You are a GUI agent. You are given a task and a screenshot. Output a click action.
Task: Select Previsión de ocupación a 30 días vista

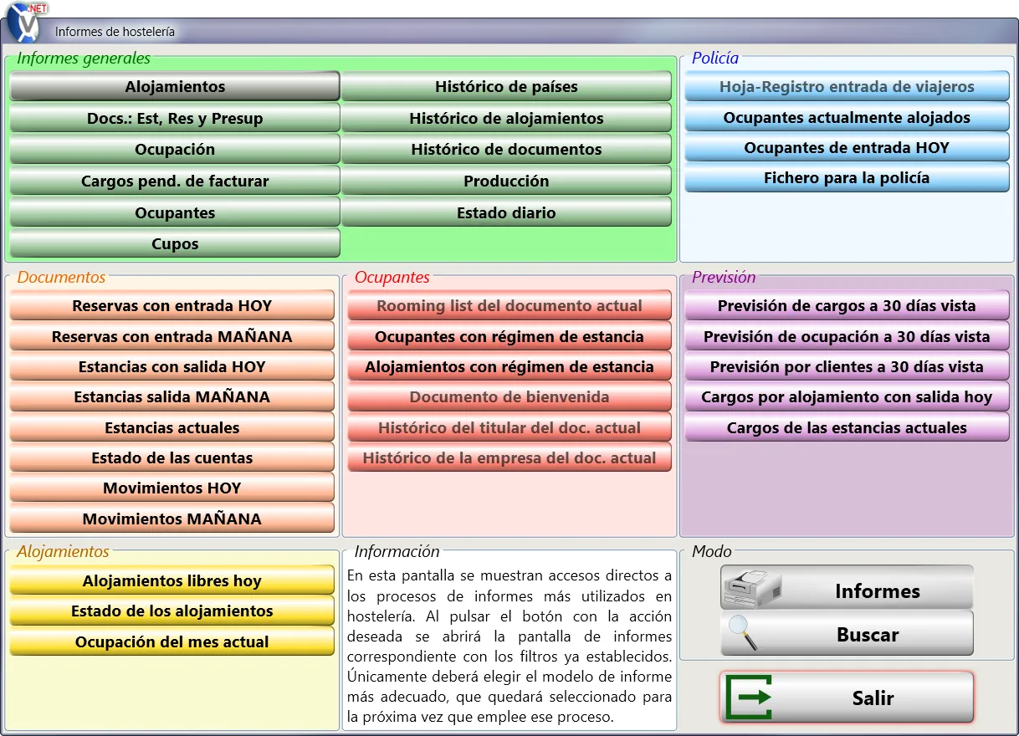(847, 337)
